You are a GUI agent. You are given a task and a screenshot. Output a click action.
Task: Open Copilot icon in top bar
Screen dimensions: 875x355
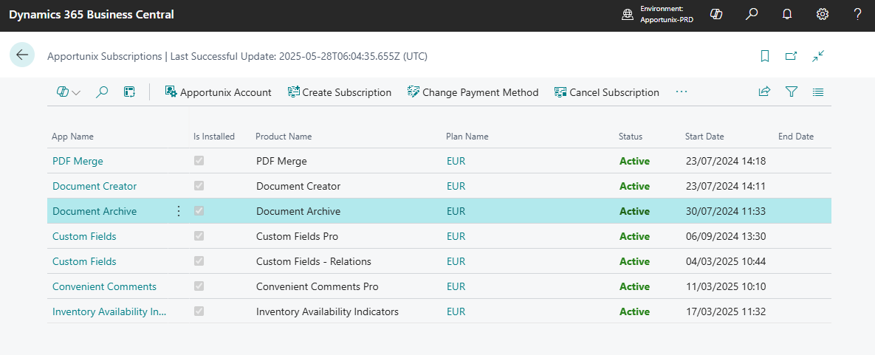tap(716, 15)
